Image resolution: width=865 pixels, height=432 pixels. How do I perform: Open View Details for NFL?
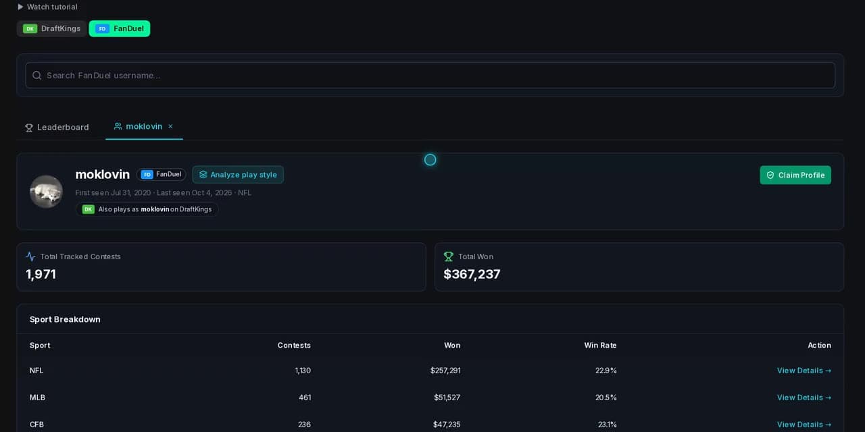(804, 371)
